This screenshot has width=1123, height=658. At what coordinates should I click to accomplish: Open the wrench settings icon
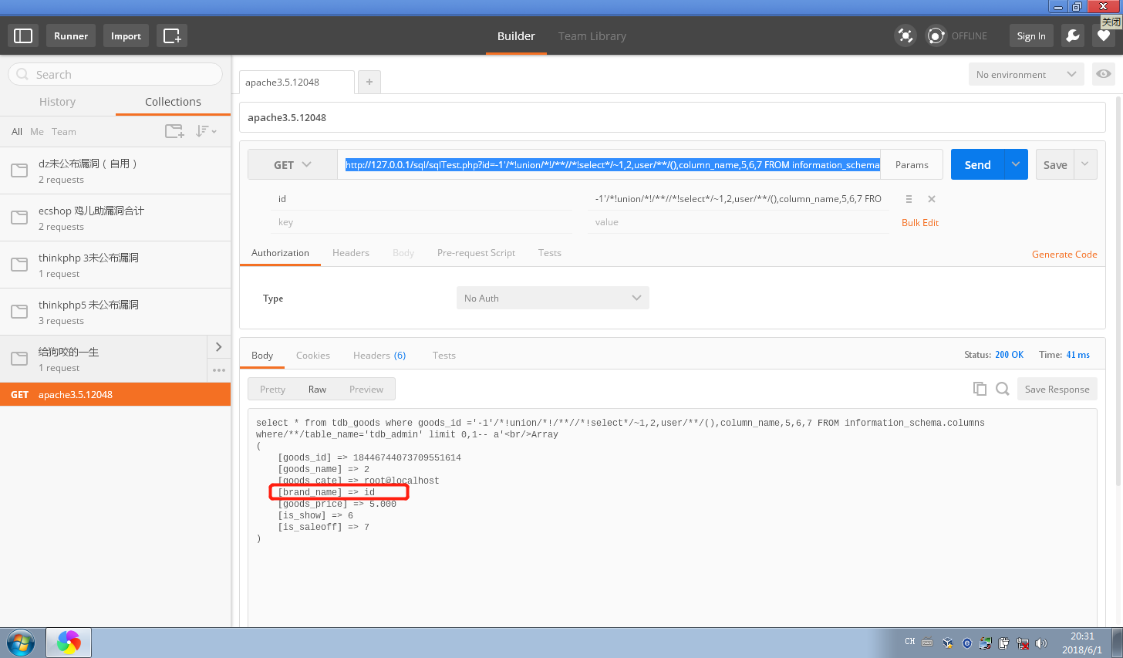click(x=1073, y=35)
